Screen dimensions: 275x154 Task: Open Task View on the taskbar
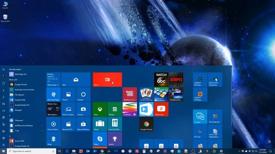coord(59,151)
